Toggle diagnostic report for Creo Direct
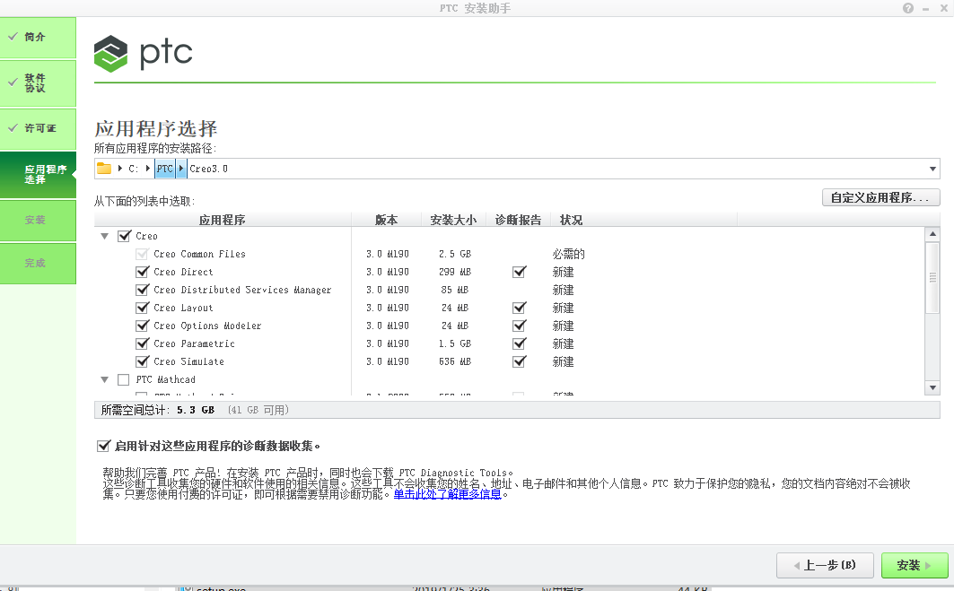This screenshot has height=591, width=954. point(519,272)
